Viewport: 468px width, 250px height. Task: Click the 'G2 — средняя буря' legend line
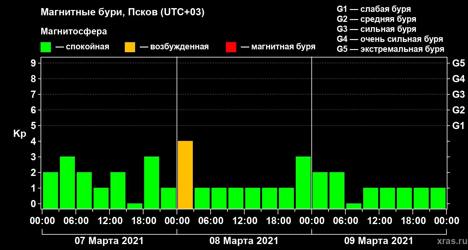click(x=376, y=19)
